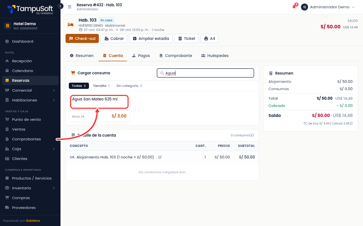Screen dimensions: 363x226
Task: Click the Check-out button
Action: tap(82, 38)
